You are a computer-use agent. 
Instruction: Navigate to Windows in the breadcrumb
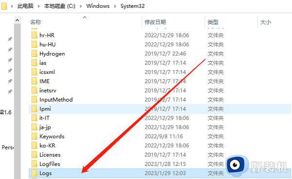[98, 6]
